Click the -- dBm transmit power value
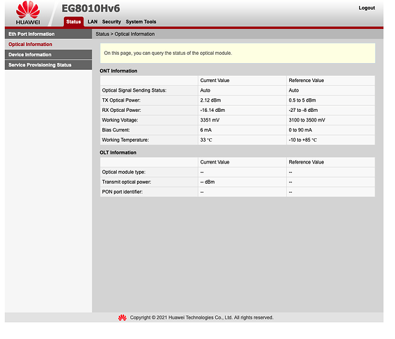 pos(208,182)
